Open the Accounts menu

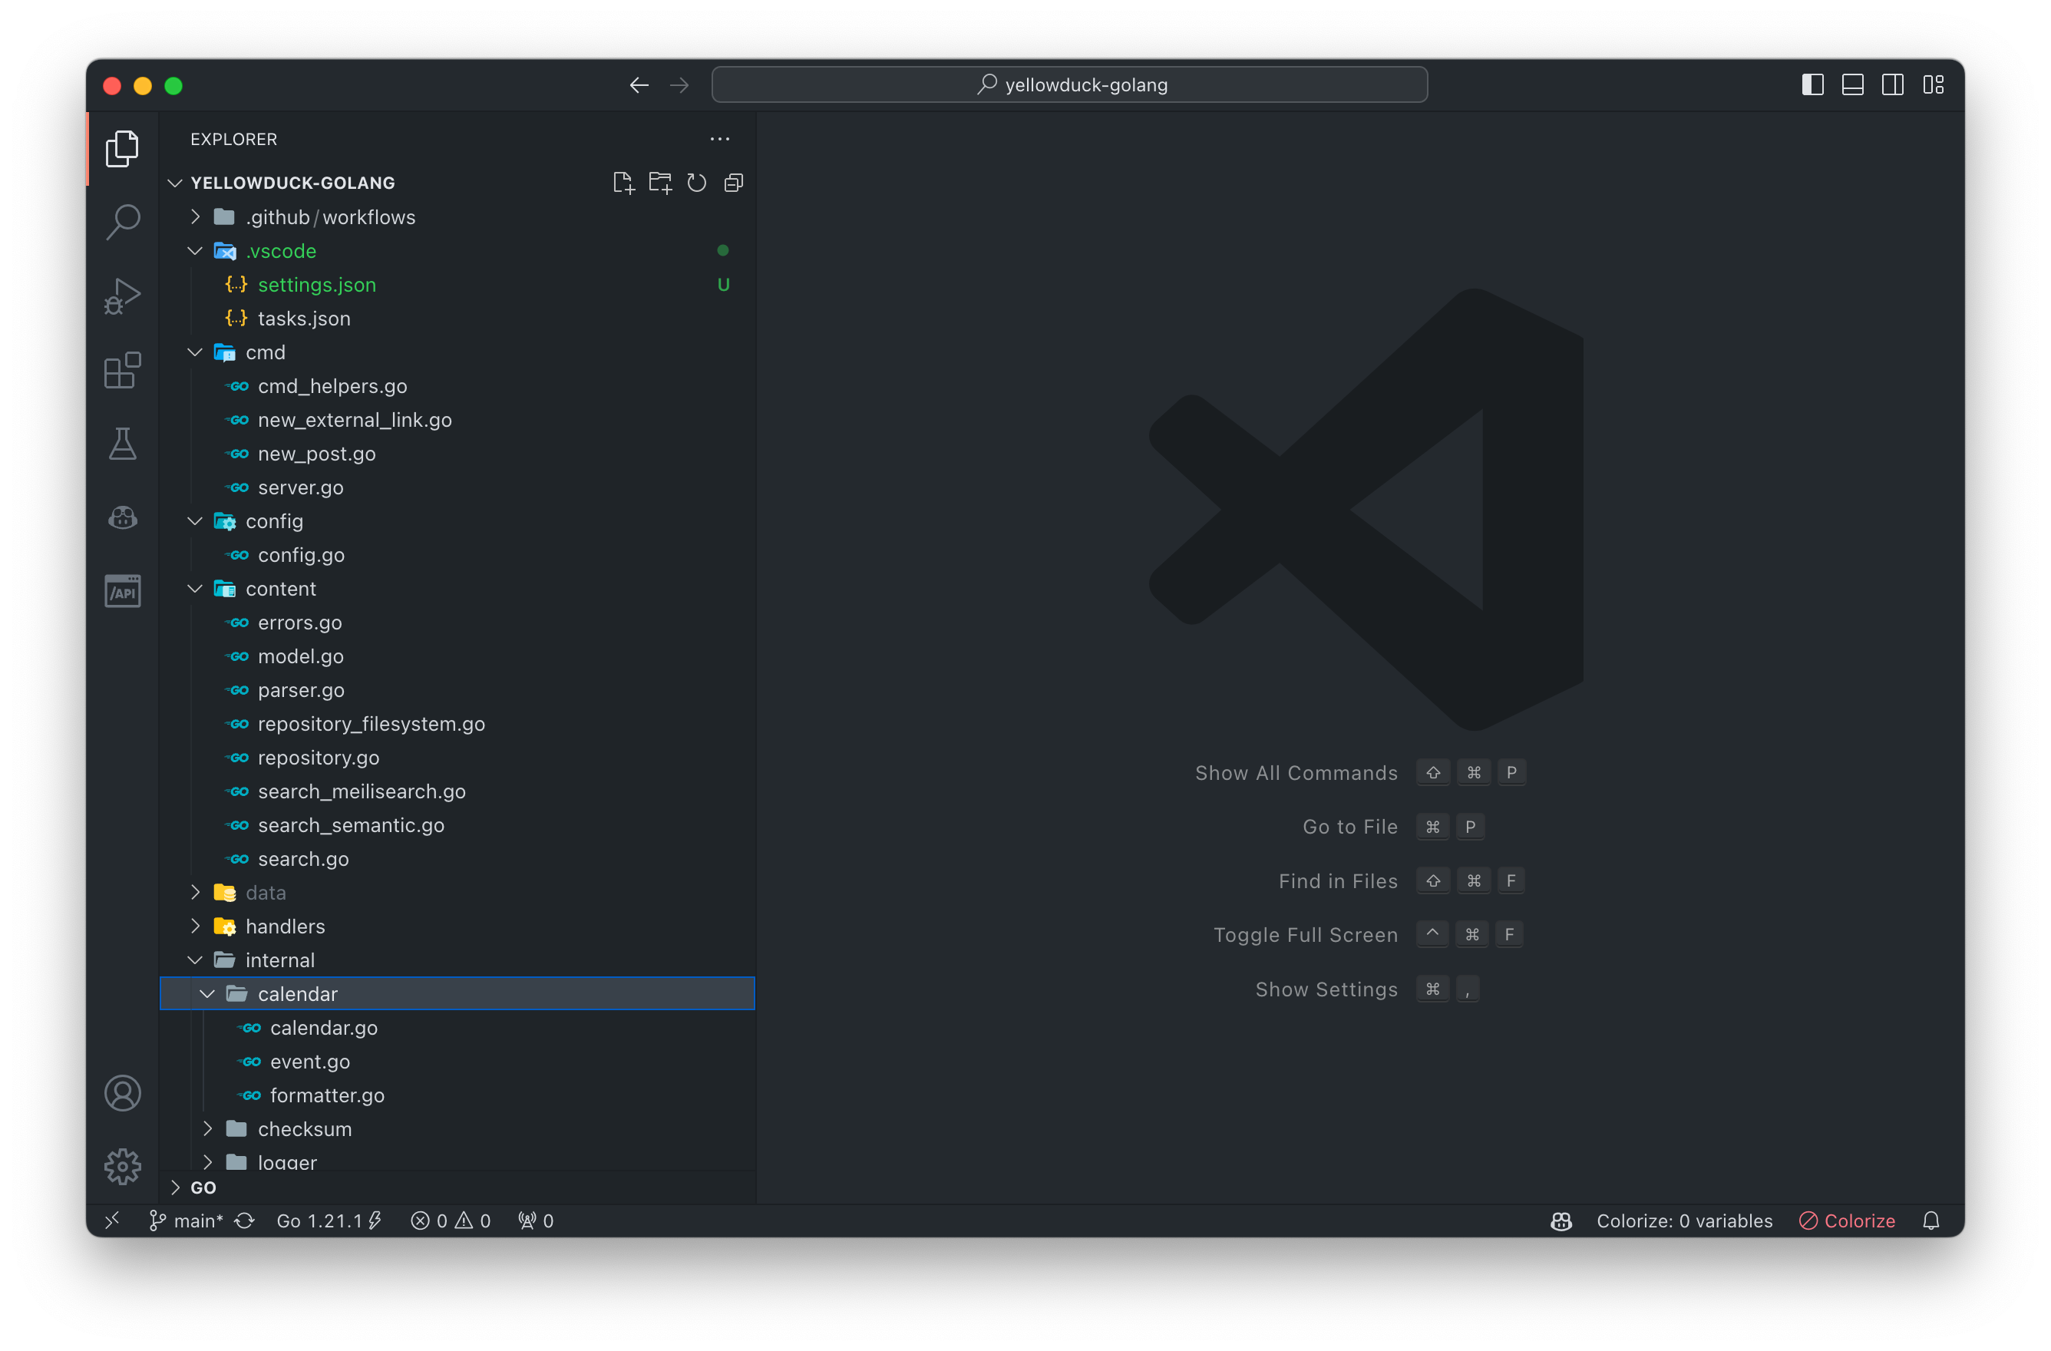122,1093
